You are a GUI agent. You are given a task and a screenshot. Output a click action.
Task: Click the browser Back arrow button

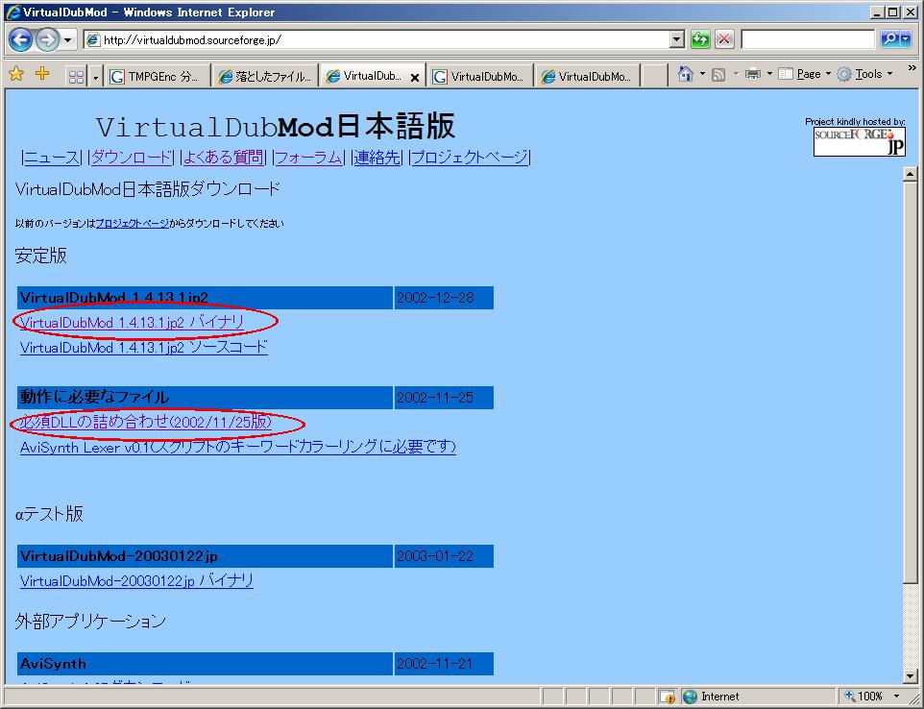pyautogui.click(x=20, y=39)
